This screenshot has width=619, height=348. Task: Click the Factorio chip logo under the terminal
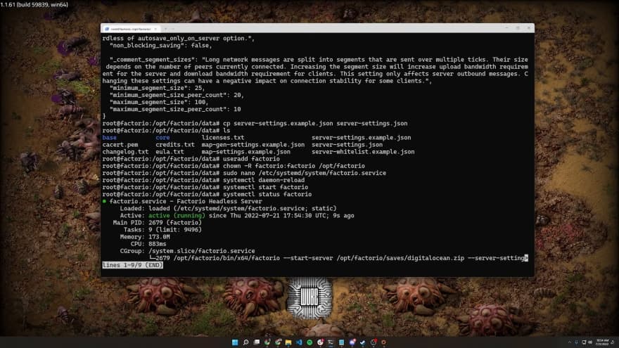(x=309, y=298)
